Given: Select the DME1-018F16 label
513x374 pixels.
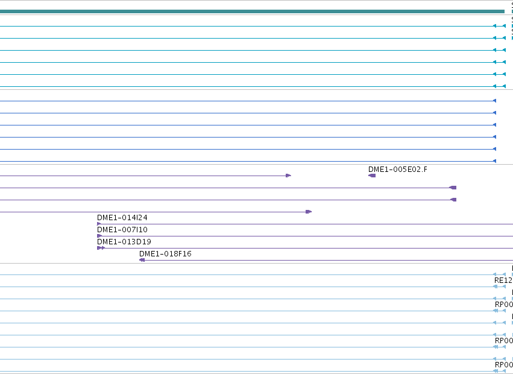Looking at the screenshot, I should point(165,254).
